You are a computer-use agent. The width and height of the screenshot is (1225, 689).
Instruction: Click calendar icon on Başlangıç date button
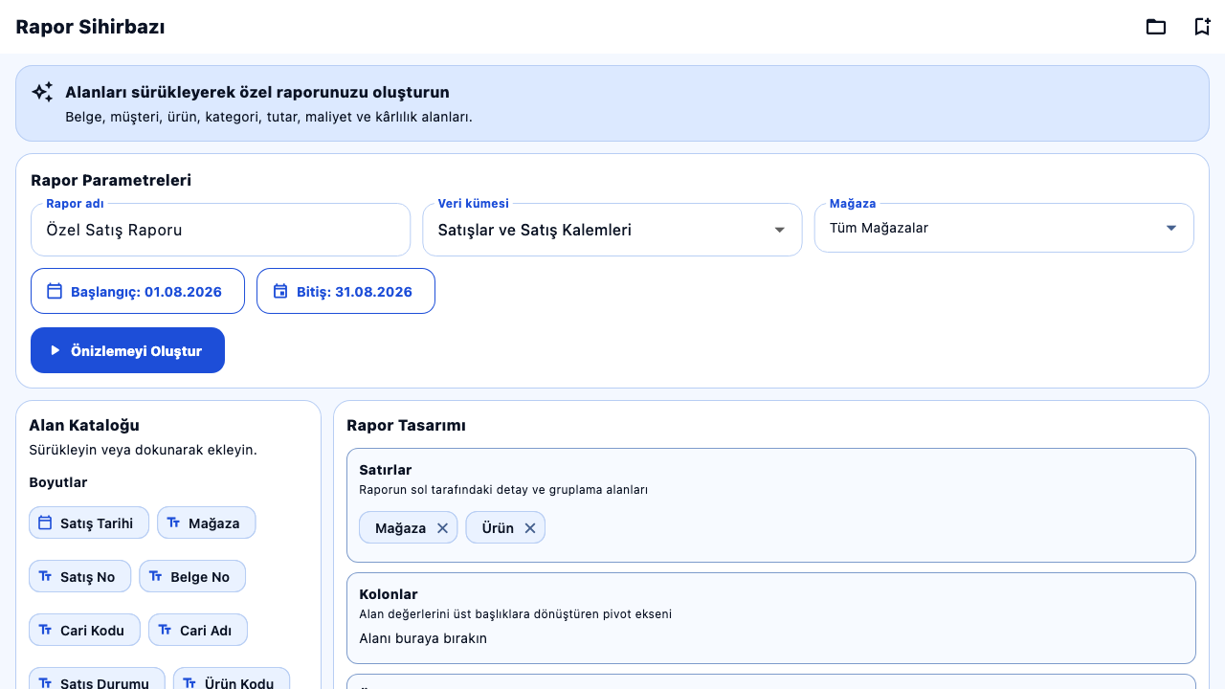(55, 291)
